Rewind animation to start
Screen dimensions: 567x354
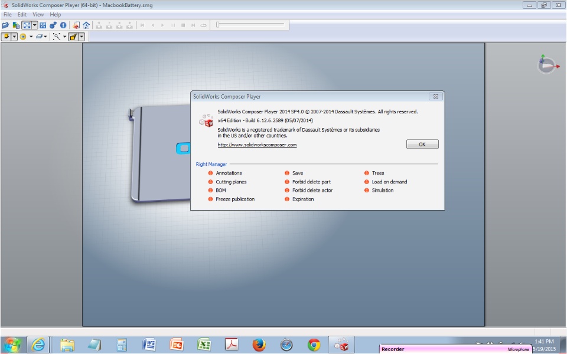[x=142, y=25]
